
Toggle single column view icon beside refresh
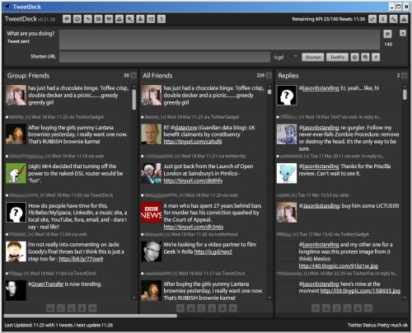click(x=383, y=19)
